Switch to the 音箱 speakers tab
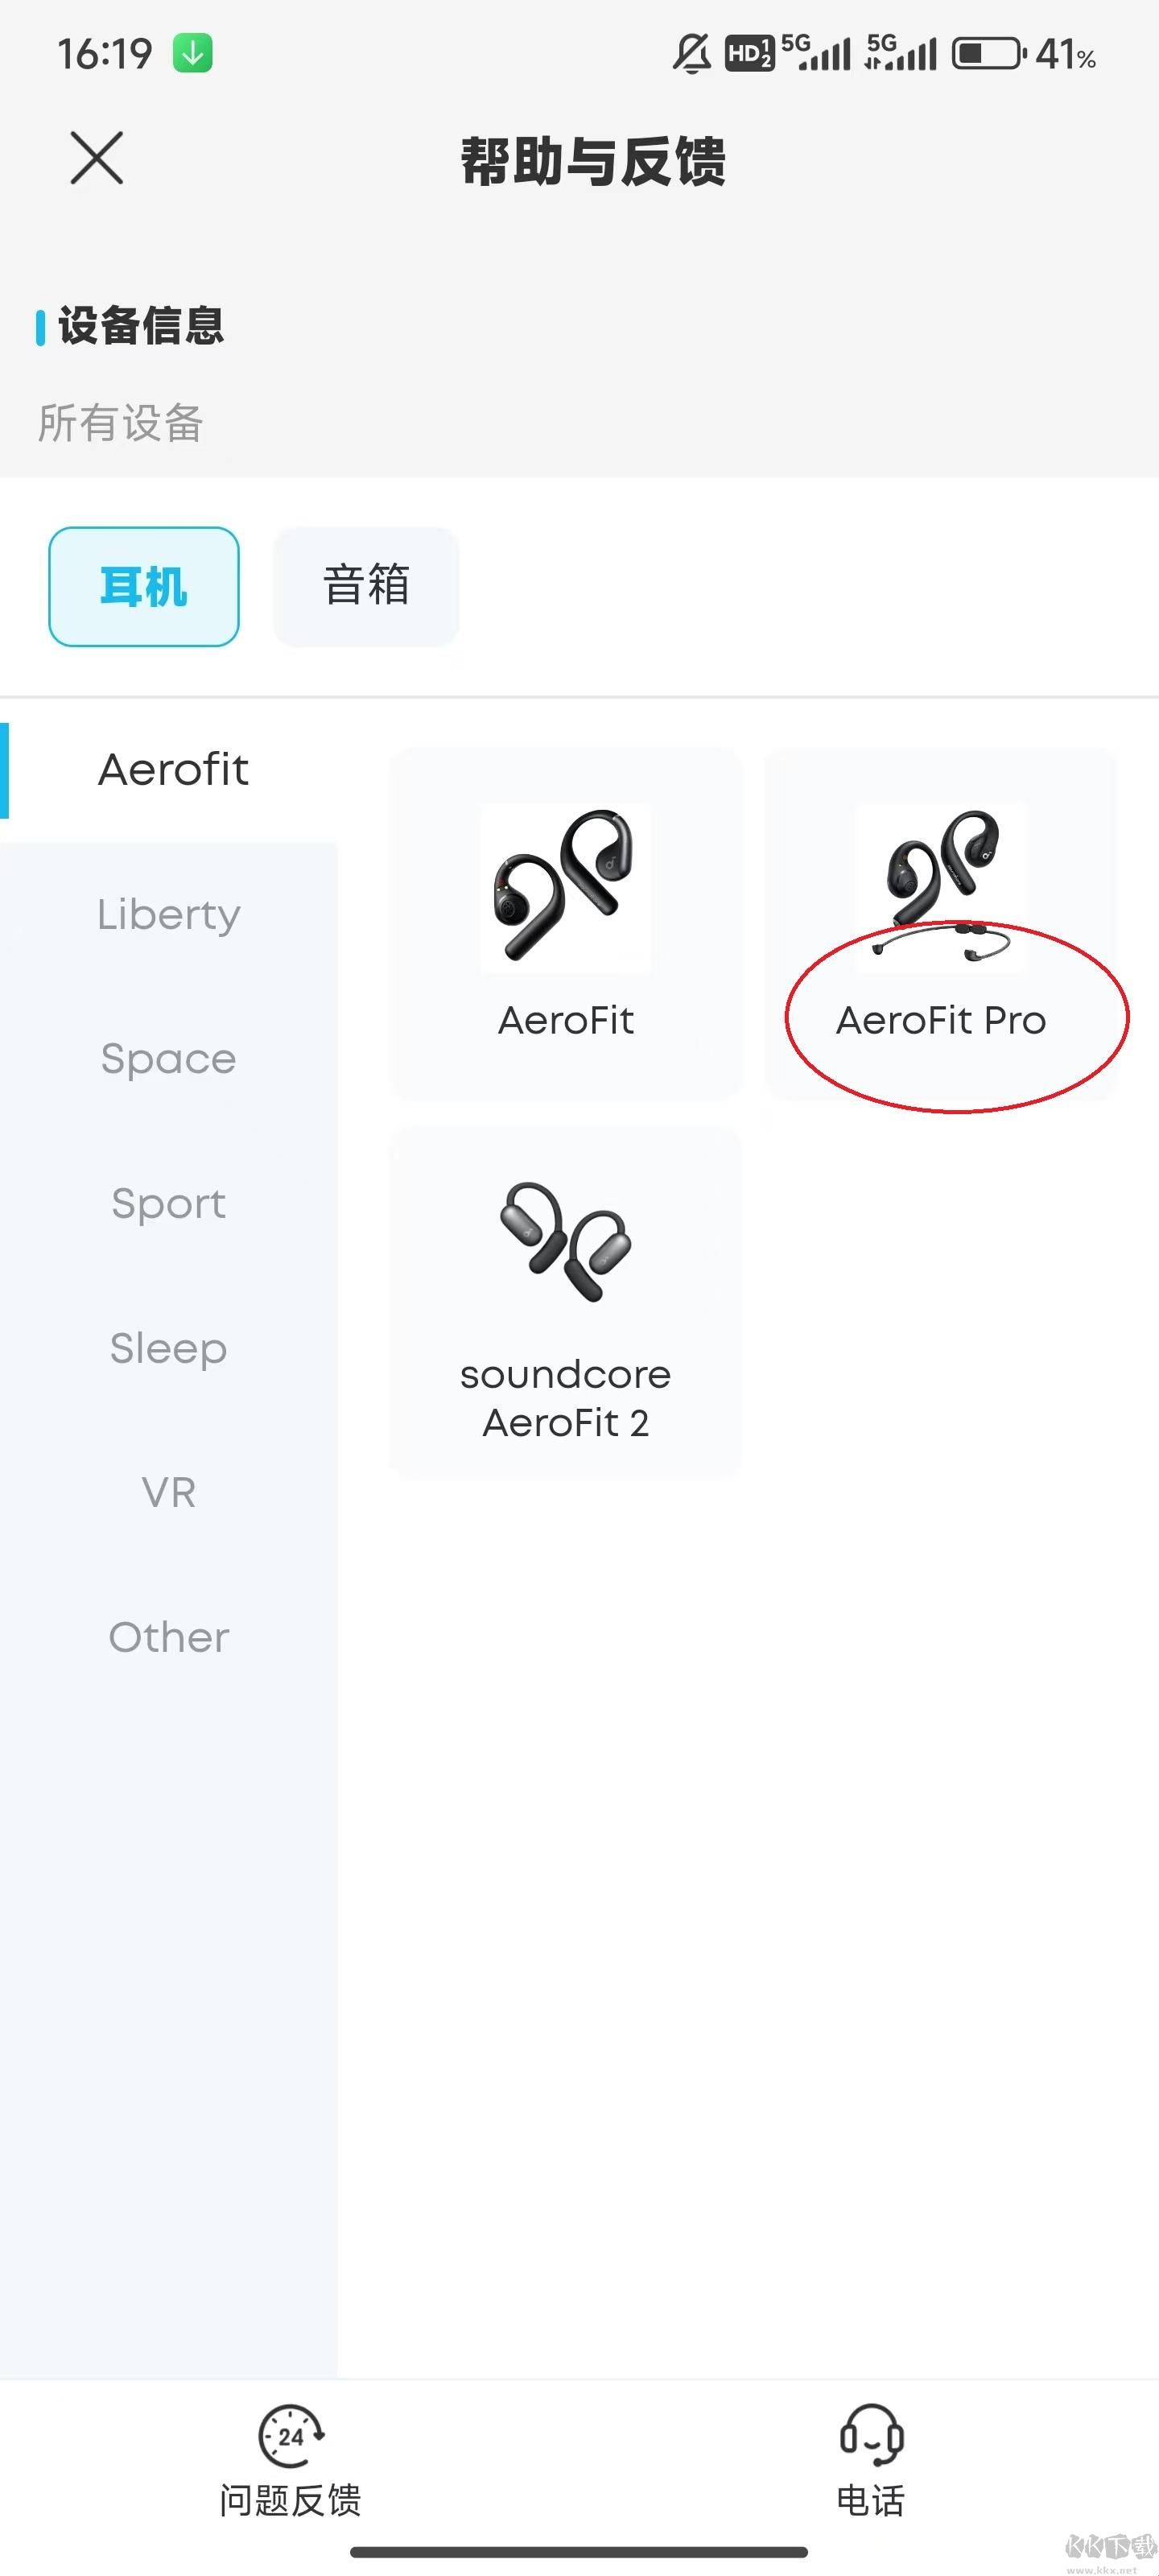Screen dimensions: 1159x2576 tap(366, 586)
